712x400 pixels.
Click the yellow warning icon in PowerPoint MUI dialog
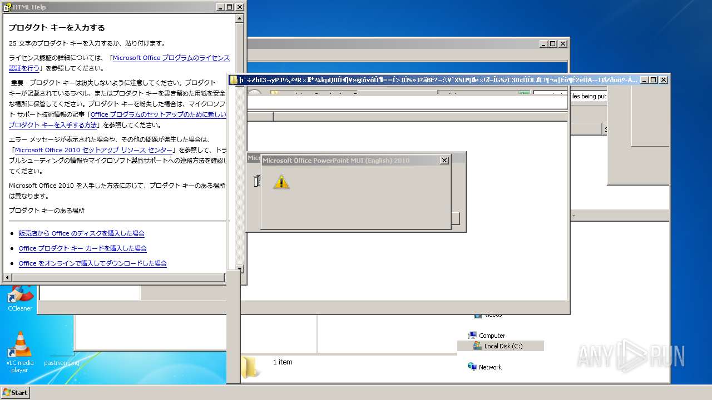281,181
